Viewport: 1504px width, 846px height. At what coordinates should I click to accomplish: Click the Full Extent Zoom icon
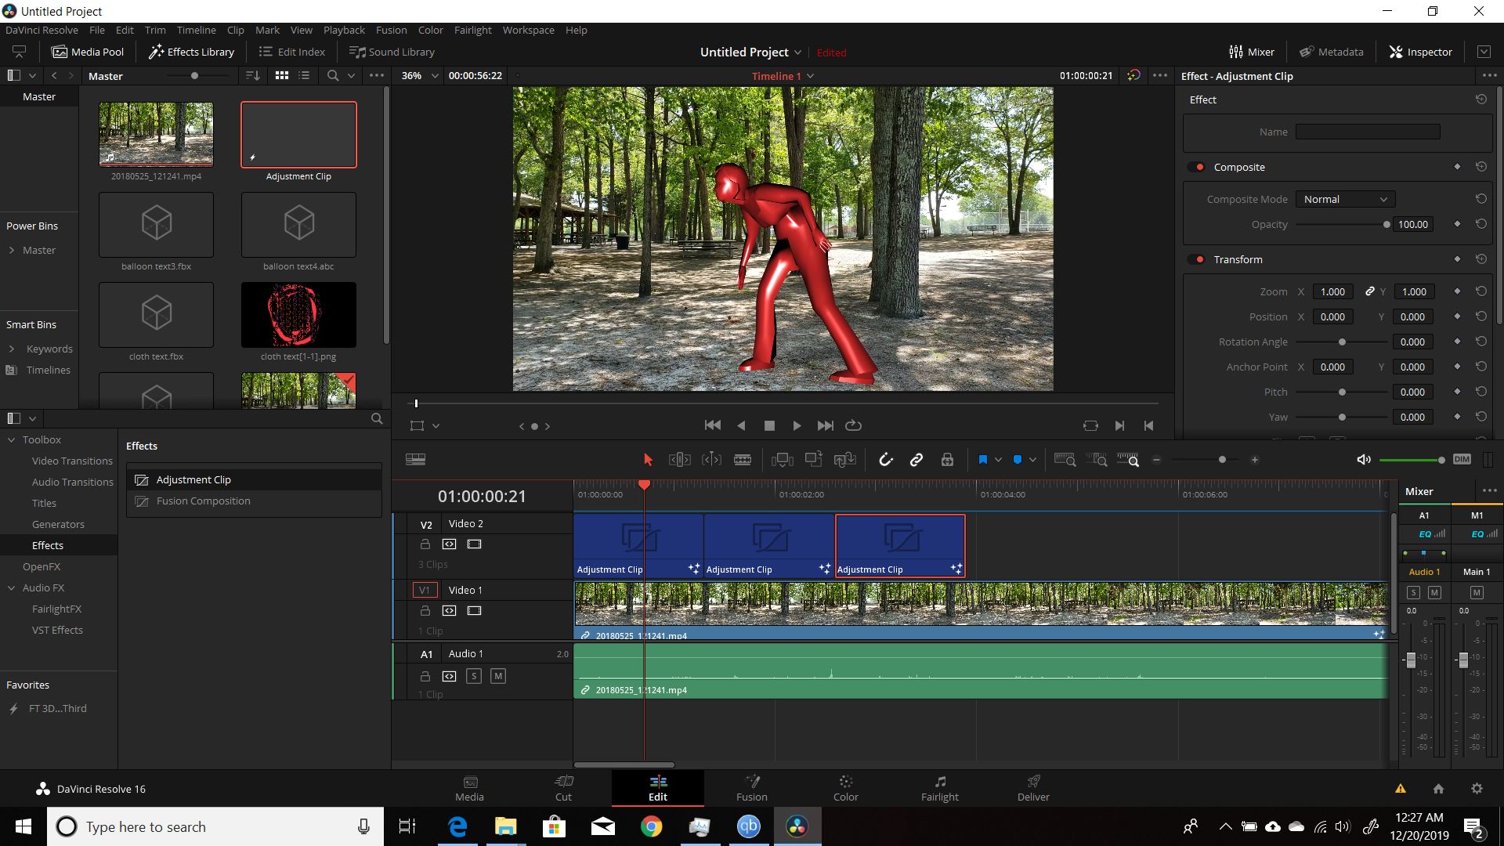tap(1065, 460)
